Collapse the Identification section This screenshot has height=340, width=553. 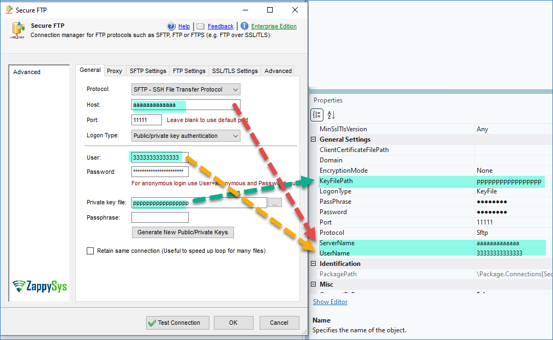coord(313,264)
